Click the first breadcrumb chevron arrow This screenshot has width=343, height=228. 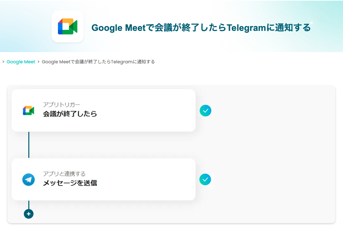3,62
